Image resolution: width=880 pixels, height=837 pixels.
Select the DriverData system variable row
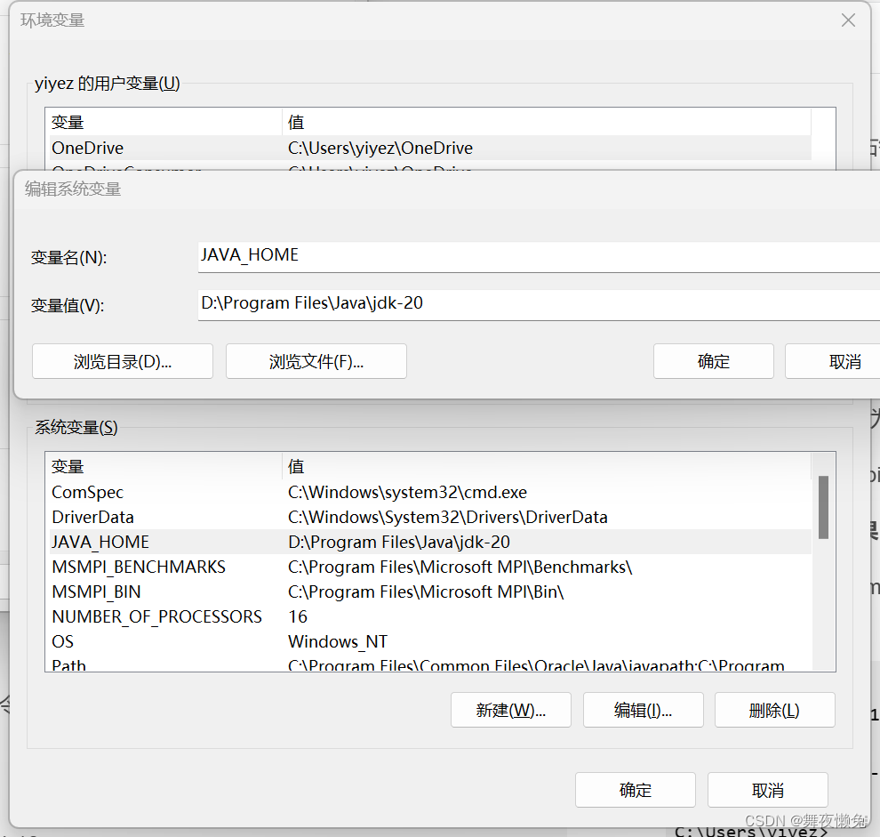coord(430,517)
